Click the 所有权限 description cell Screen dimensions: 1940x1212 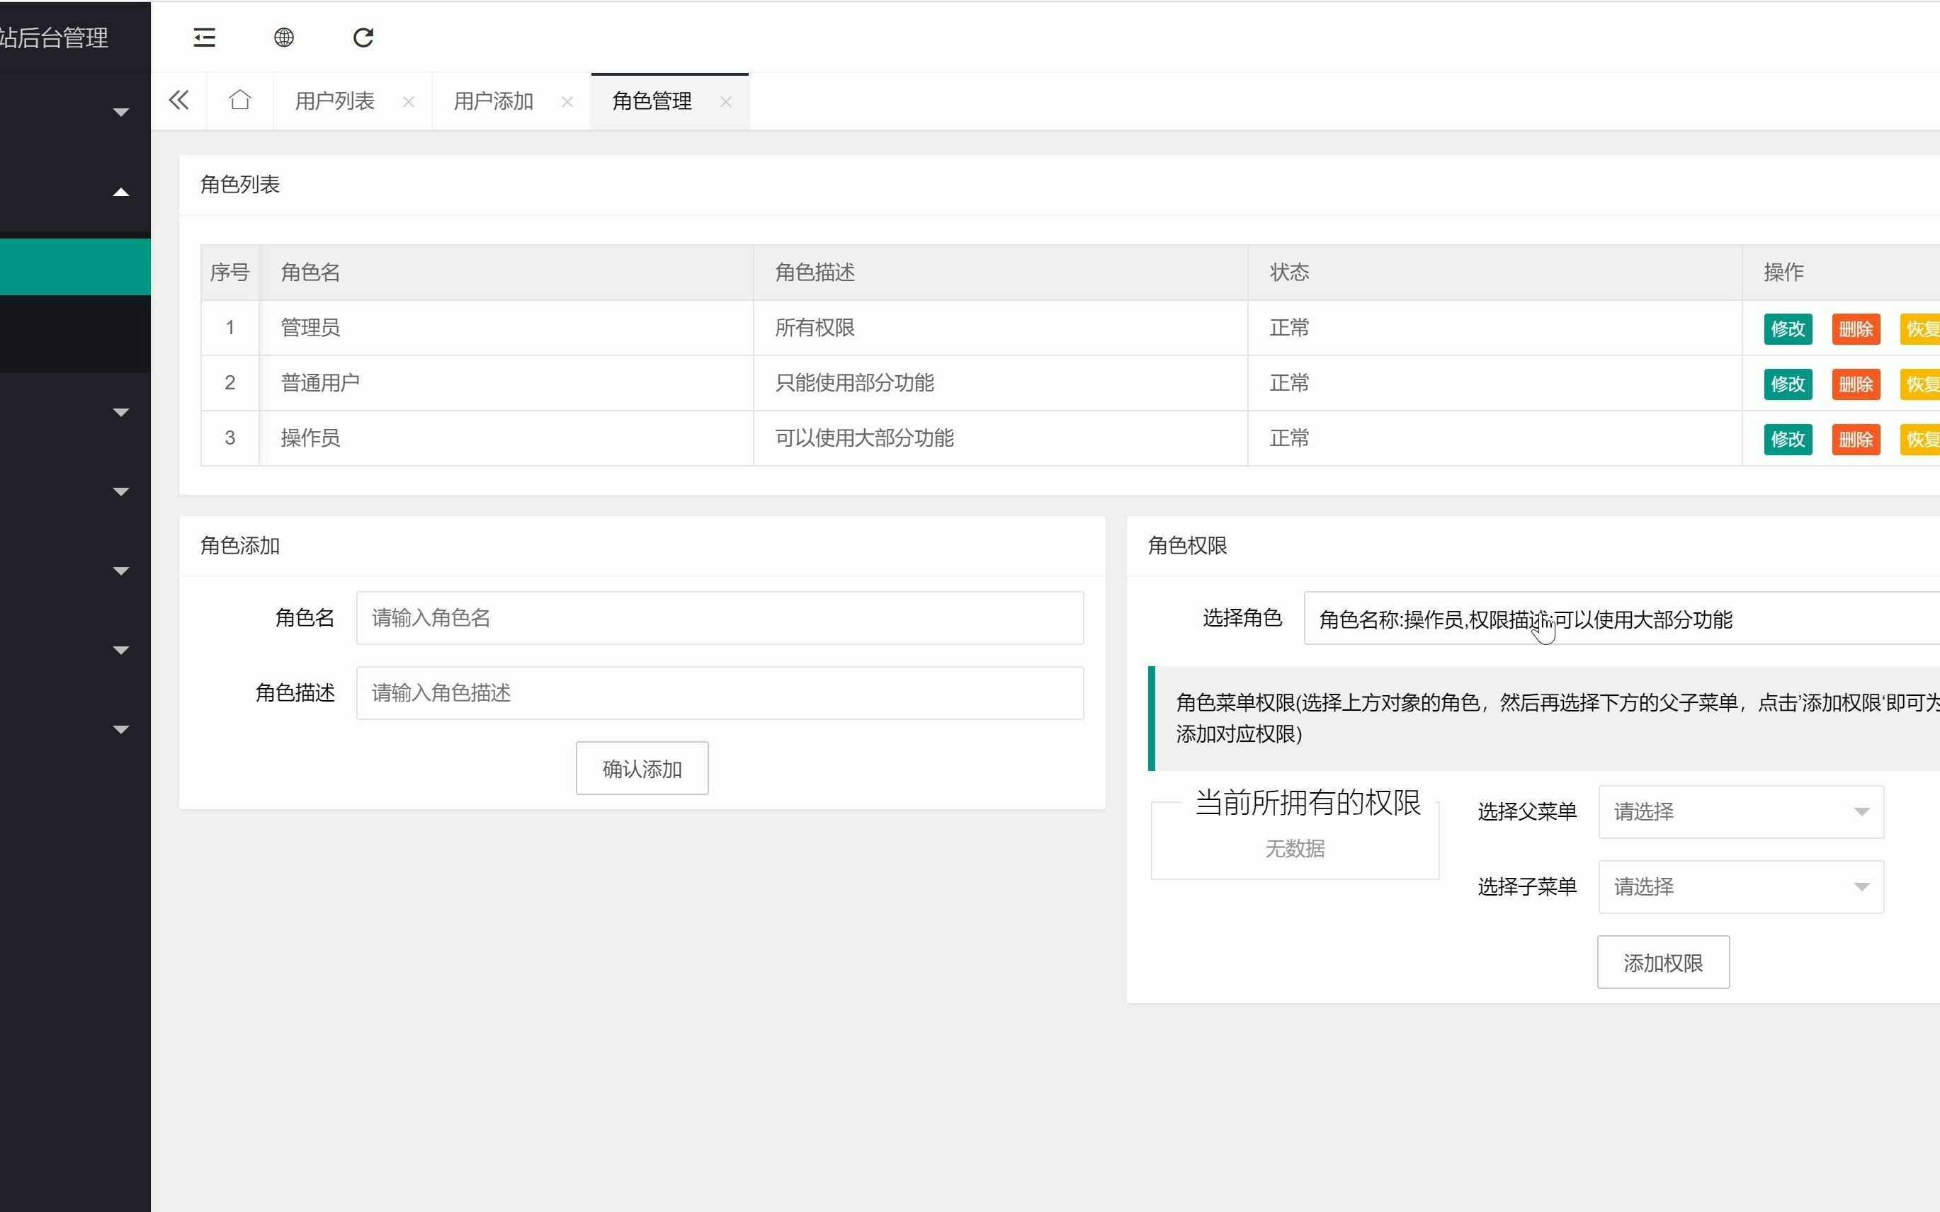click(x=1000, y=328)
